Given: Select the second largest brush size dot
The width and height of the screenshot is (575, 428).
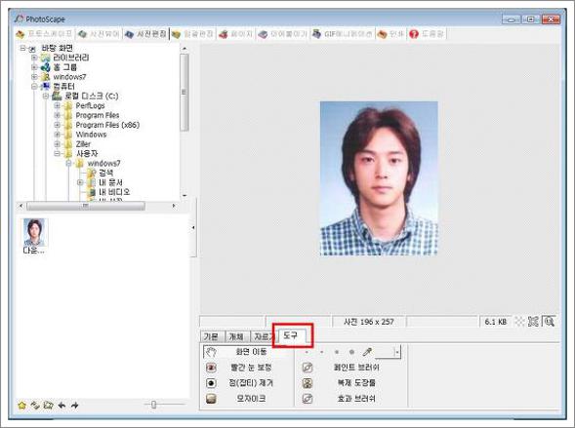Looking at the screenshot, I should pyautogui.click(x=337, y=352).
